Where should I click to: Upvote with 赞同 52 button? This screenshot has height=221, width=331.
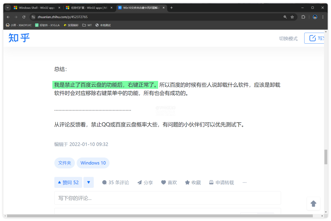coord(68,182)
